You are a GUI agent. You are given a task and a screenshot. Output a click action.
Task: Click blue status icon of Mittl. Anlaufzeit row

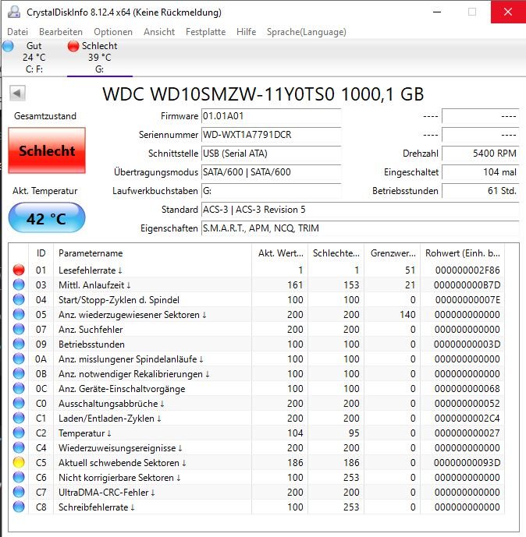19,284
